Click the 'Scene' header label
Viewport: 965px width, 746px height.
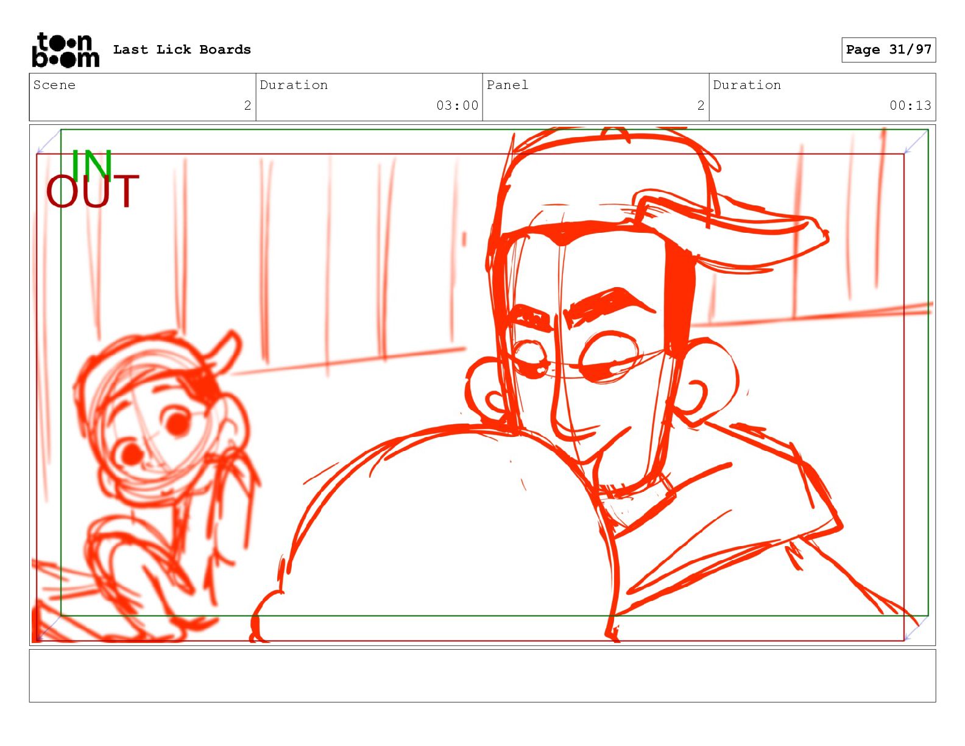54,85
